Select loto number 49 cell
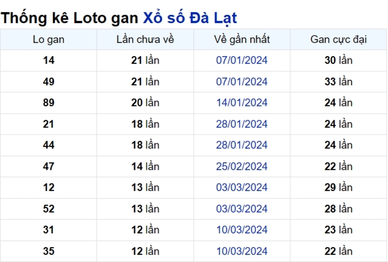This screenshot has height=262, width=388. [x=48, y=82]
